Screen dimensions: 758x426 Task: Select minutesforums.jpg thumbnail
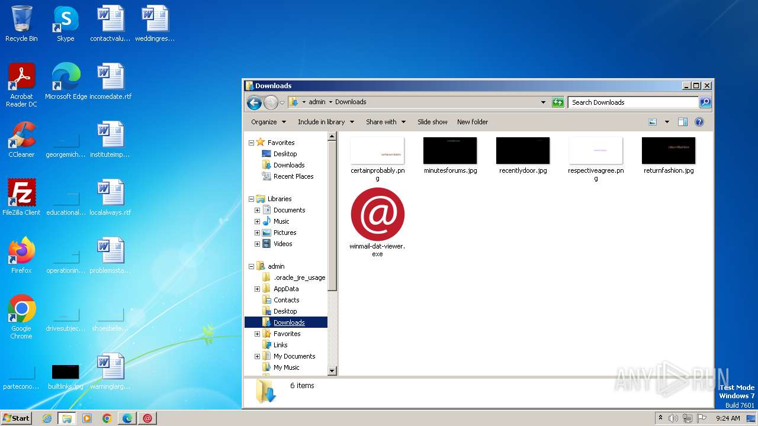pyautogui.click(x=450, y=156)
